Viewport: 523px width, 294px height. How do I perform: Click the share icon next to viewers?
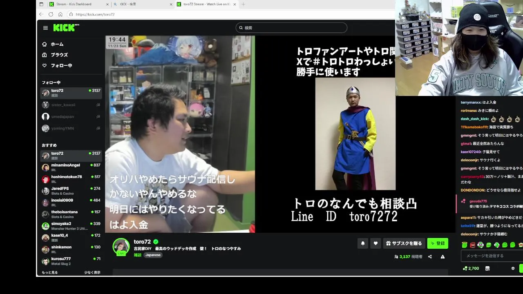430,257
